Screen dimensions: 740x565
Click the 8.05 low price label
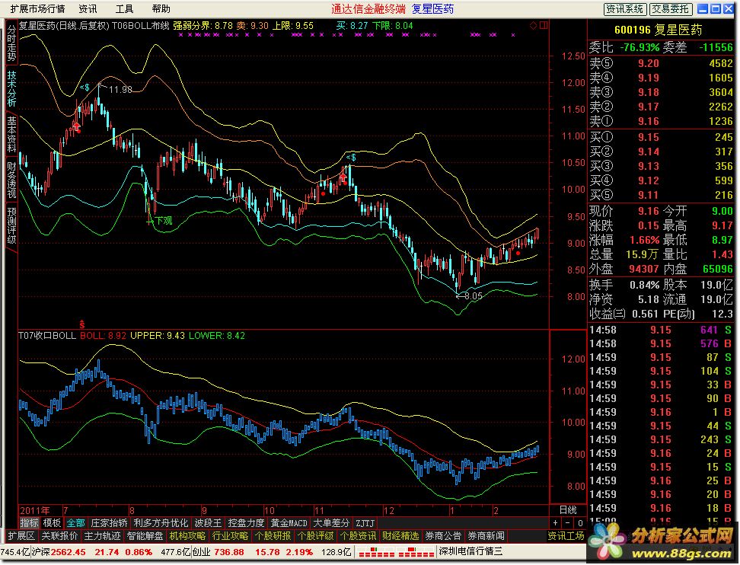(473, 296)
